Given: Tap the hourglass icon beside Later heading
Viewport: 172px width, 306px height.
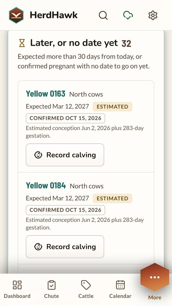Looking at the screenshot, I should tap(22, 43).
